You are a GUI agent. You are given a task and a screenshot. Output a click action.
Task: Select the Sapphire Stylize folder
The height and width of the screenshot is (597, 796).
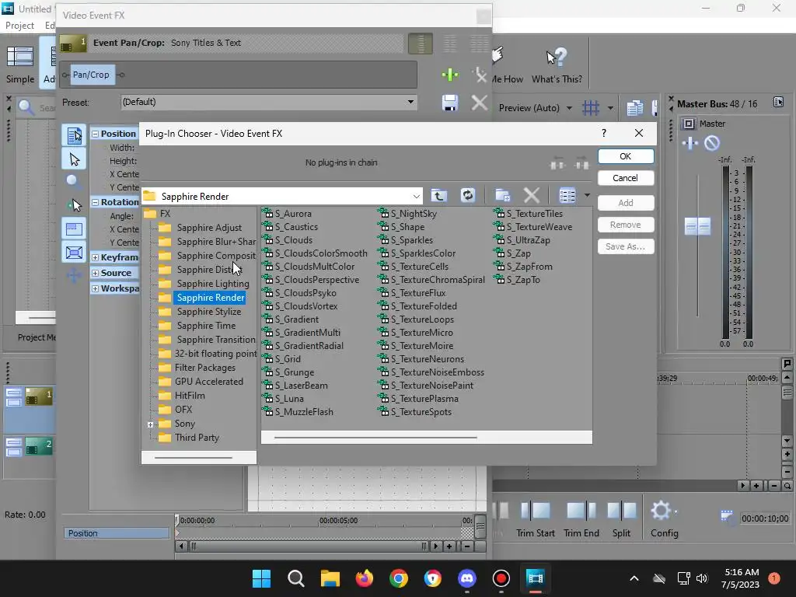(208, 312)
